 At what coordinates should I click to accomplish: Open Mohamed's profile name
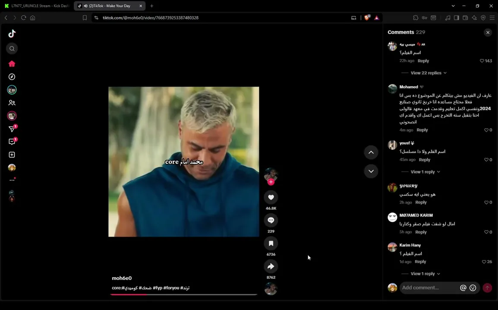408,87
